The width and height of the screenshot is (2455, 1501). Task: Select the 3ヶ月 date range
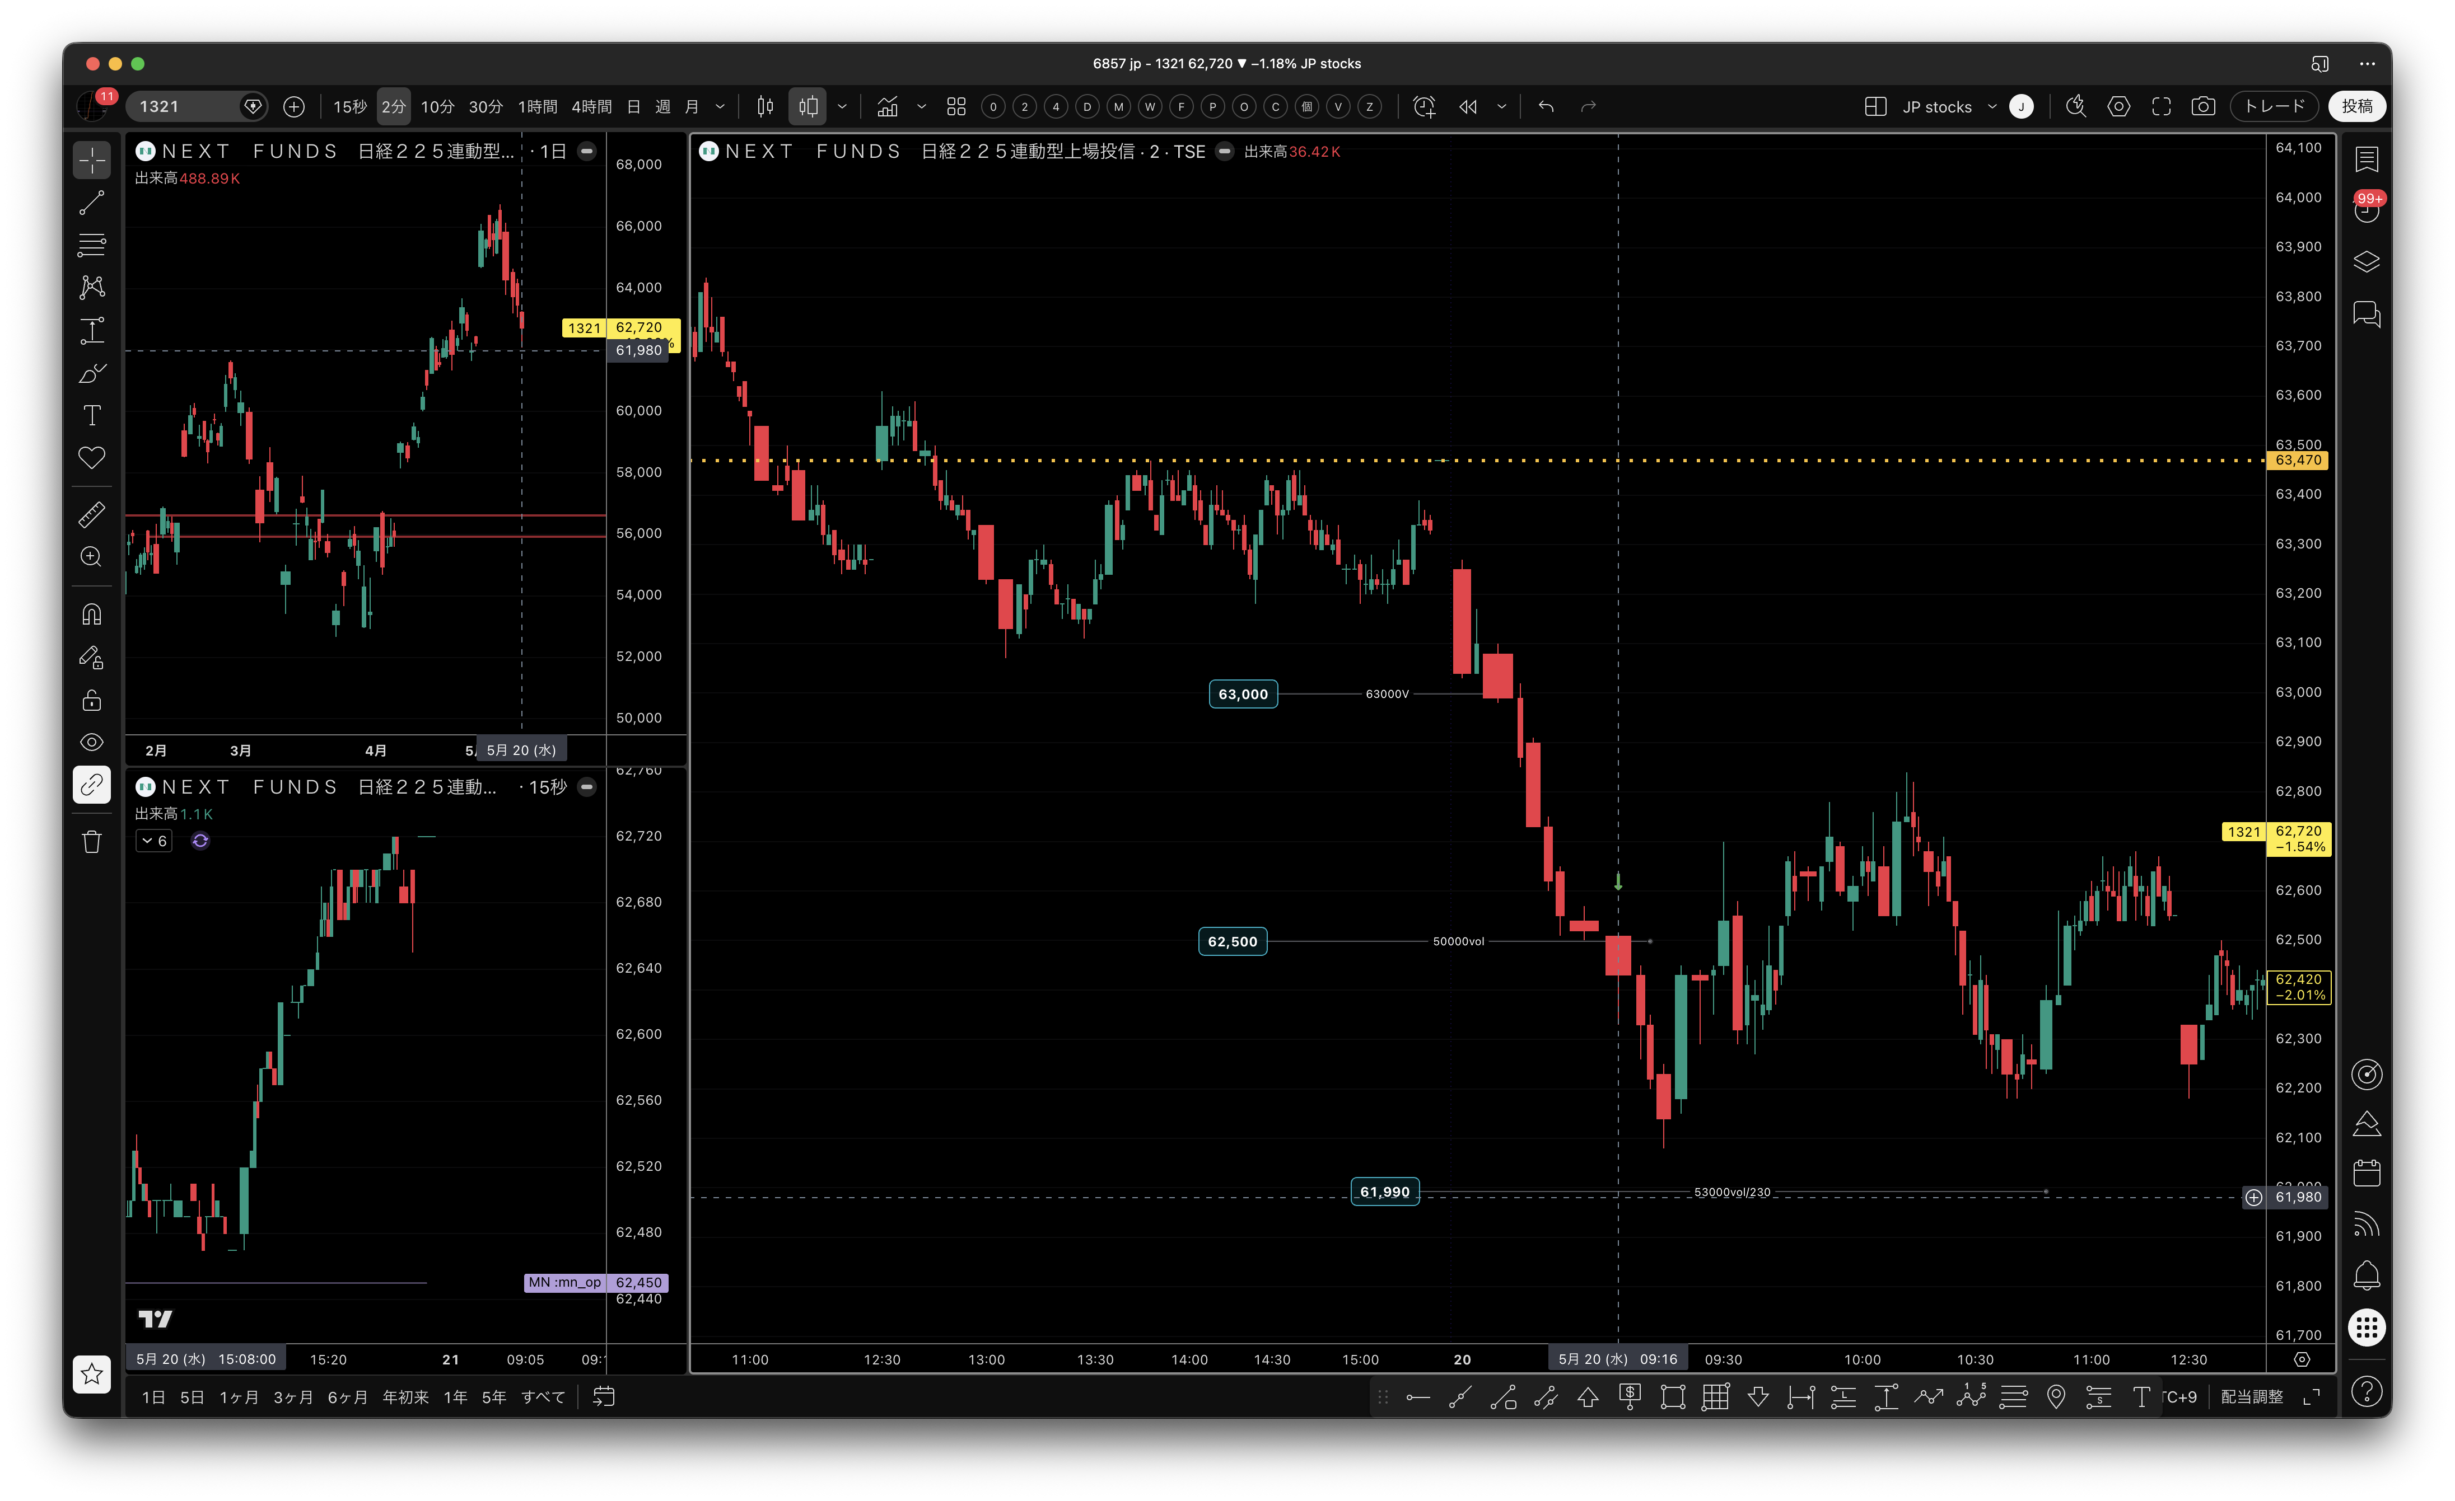293,1397
